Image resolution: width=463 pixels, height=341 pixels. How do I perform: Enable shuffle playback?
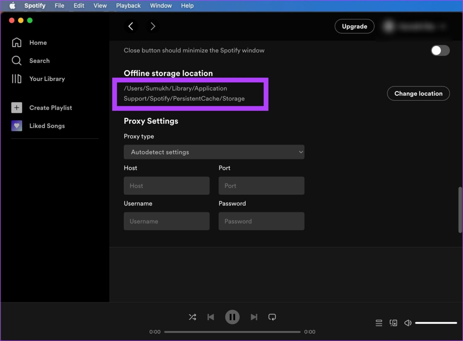tap(192, 317)
